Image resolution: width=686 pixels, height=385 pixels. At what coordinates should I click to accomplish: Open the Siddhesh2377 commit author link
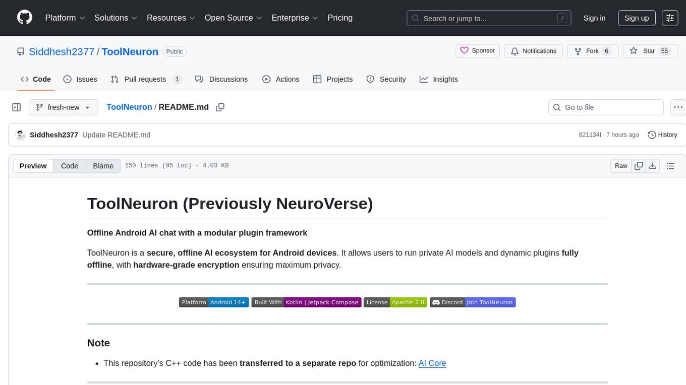click(x=54, y=135)
